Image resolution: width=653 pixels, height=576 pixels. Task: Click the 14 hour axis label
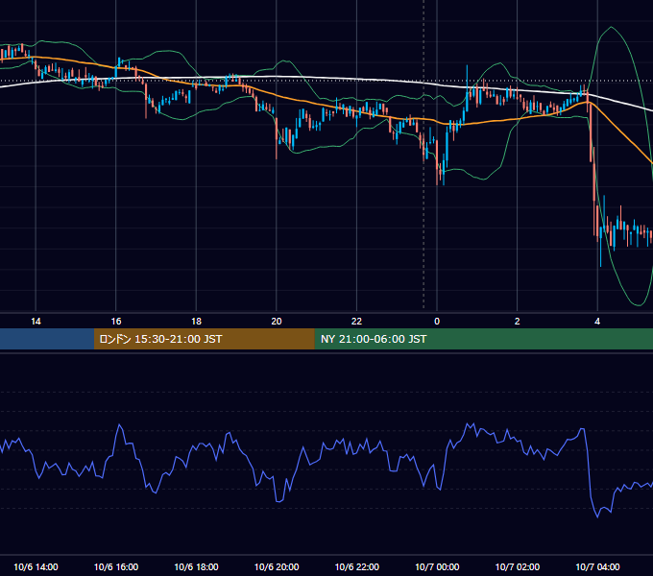coord(36,322)
